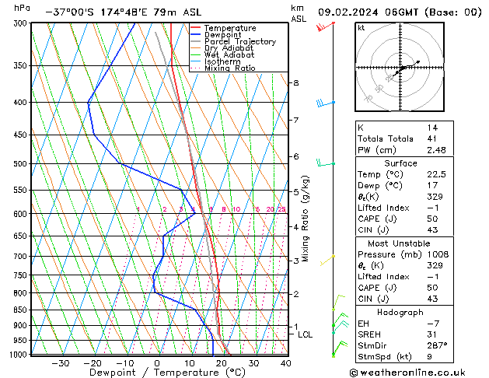Click the blue Dewpoint legend line swatch
Viewport: 489px width, 378px height.
coord(196,35)
